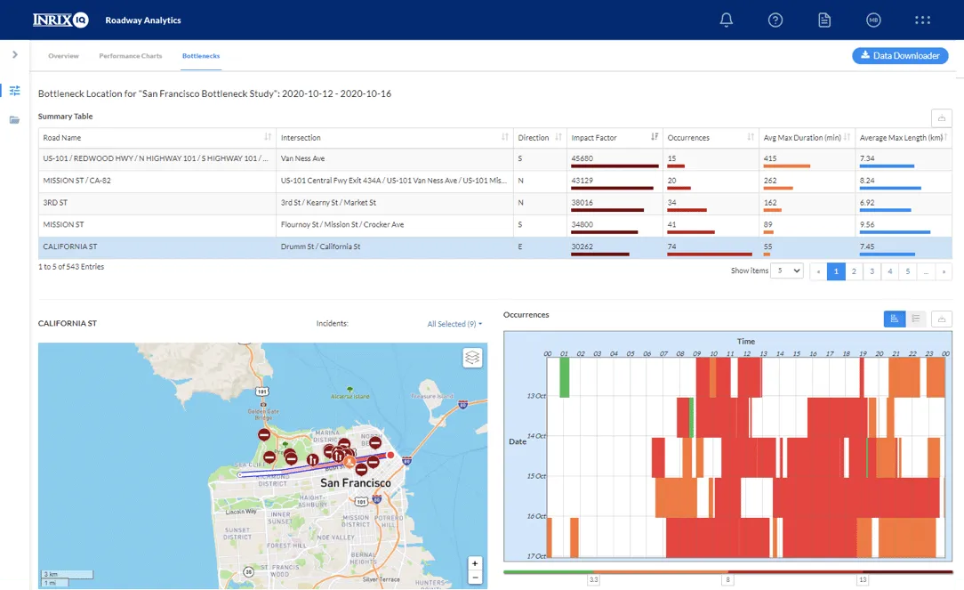The image size is (964, 590).
Task: Click the 8 marker on color scale
Action: tap(727, 580)
